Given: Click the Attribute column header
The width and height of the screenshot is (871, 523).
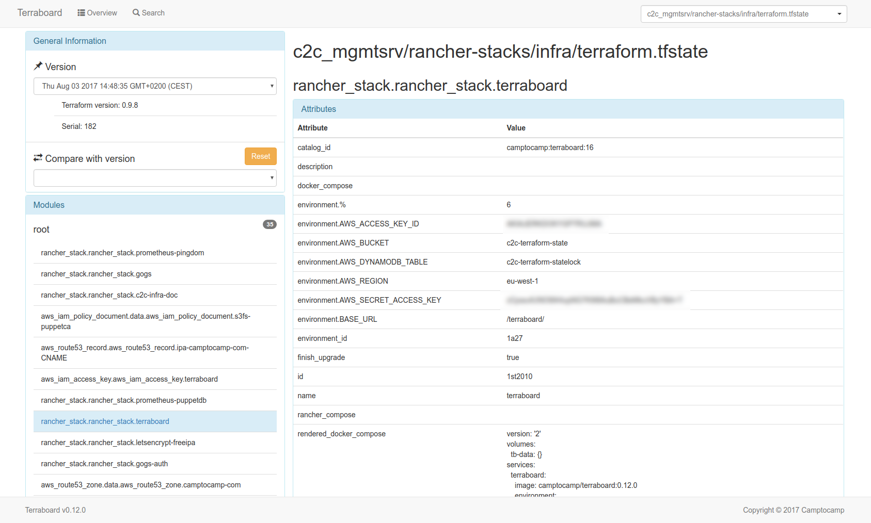Looking at the screenshot, I should coord(312,128).
